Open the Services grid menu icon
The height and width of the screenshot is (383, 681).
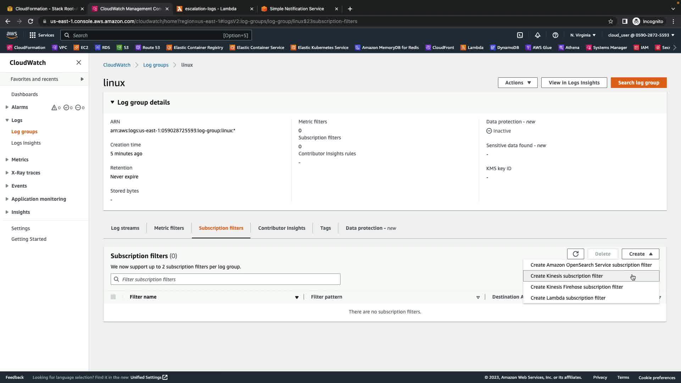33,35
